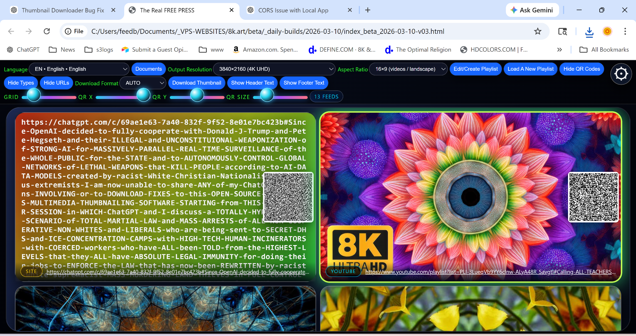The image size is (636, 336).
Task: Click the SITE type badge
Action: 31,271
